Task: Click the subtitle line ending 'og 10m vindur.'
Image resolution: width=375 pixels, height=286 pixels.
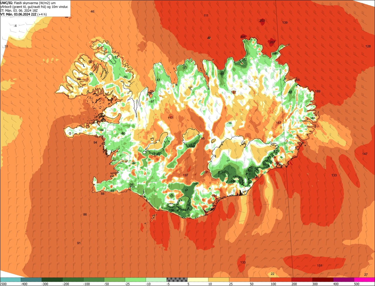Action: (x=35, y=6)
